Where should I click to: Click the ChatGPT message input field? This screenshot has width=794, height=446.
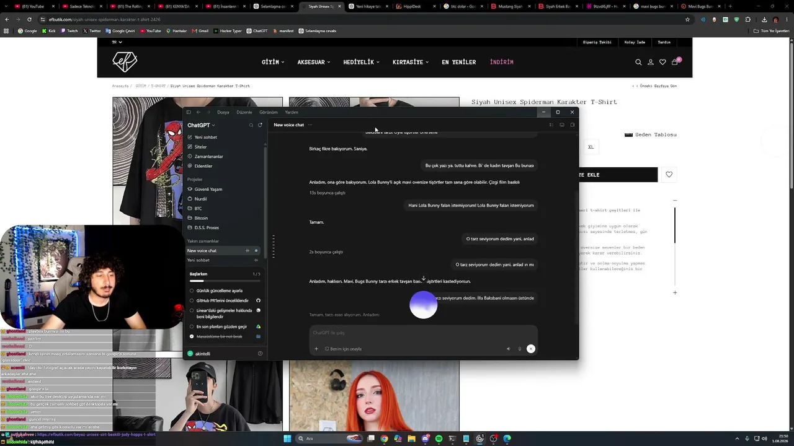(x=424, y=333)
